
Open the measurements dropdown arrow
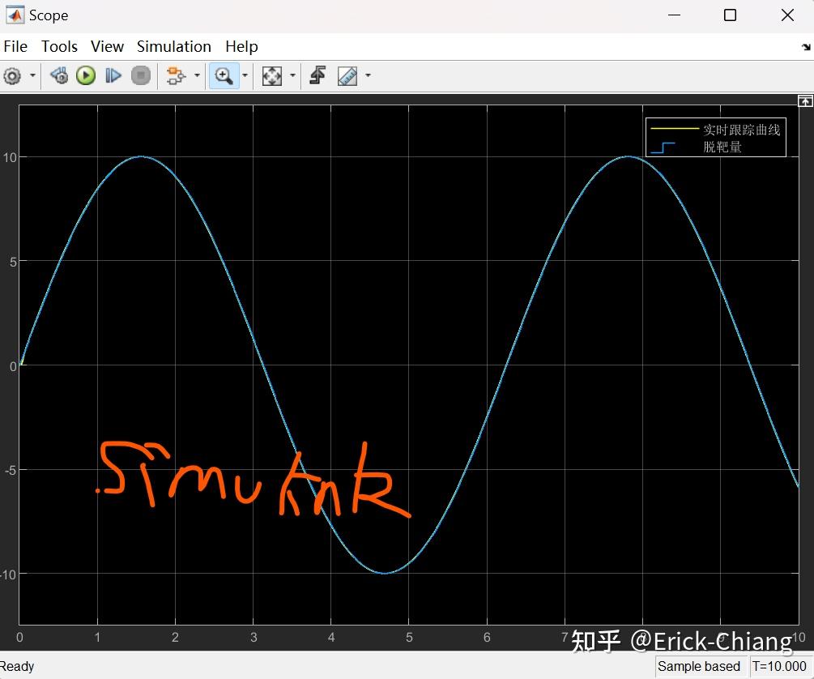pyautogui.click(x=367, y=75)
